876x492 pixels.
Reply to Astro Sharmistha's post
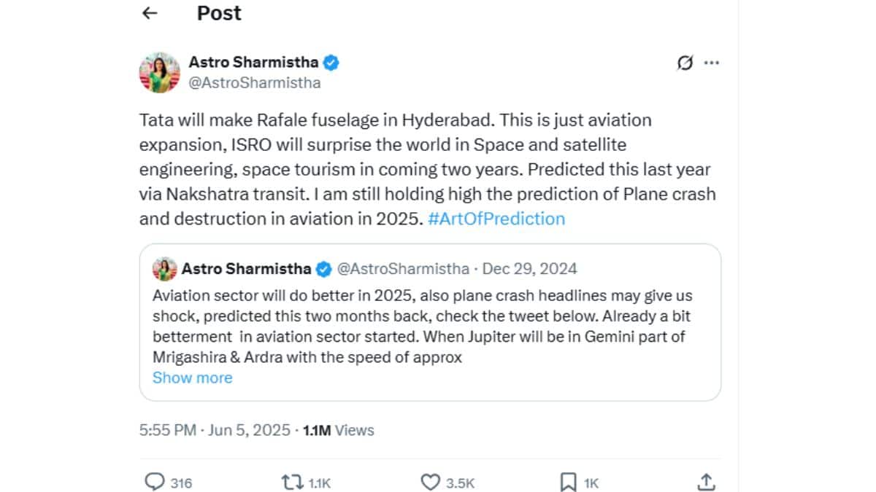coord(155,482)
